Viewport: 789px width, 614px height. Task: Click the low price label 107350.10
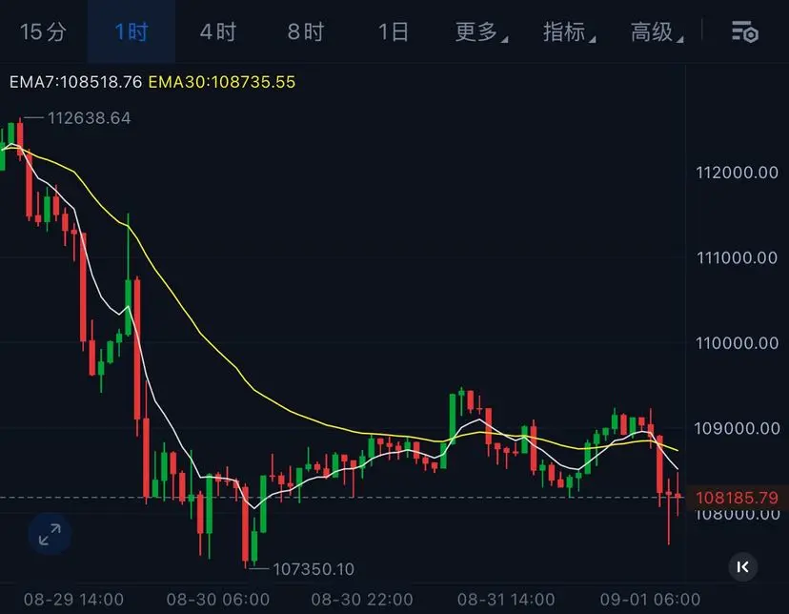tap(314, 569)
